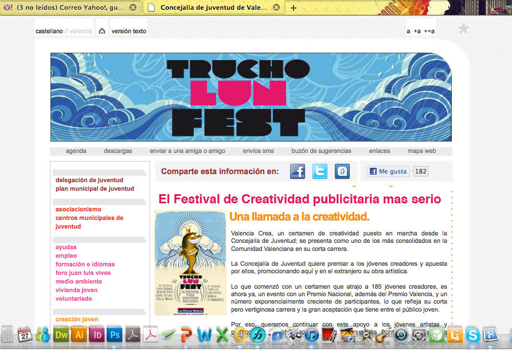Launch PowerPoint from the Dock

(186, 335)
